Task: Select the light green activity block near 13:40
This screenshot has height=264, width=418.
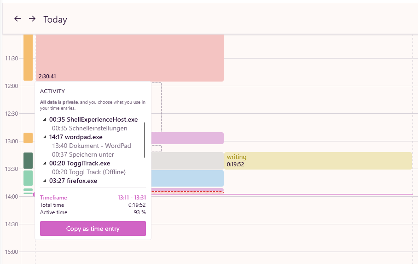Action: [x=28, y=178]
